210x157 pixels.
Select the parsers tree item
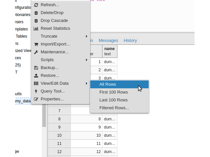pos(19,22)
